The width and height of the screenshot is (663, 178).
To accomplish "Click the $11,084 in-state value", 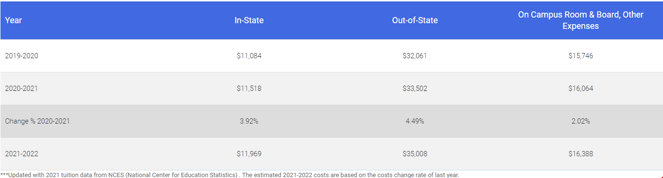I will (249, 56).
